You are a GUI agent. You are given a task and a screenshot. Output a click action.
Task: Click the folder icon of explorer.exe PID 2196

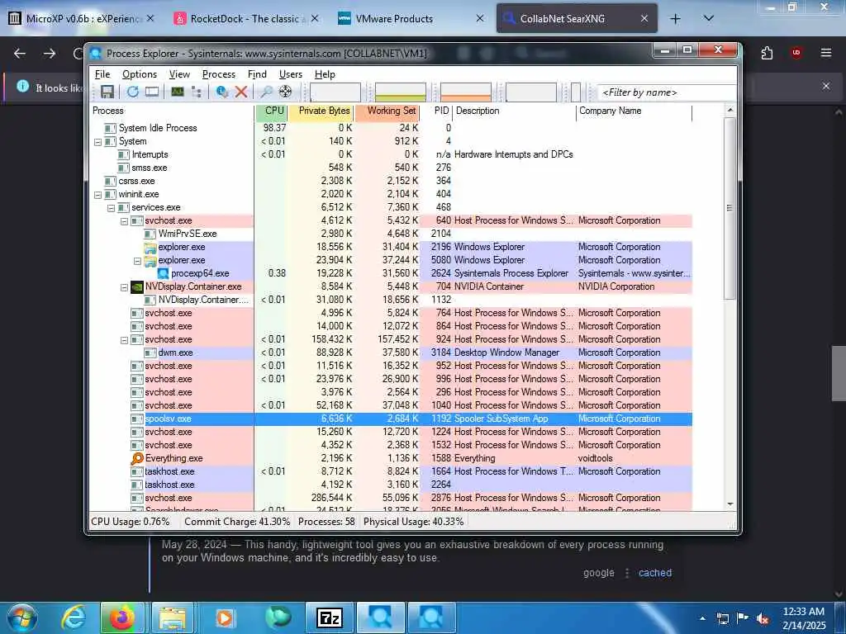(150, 247)
